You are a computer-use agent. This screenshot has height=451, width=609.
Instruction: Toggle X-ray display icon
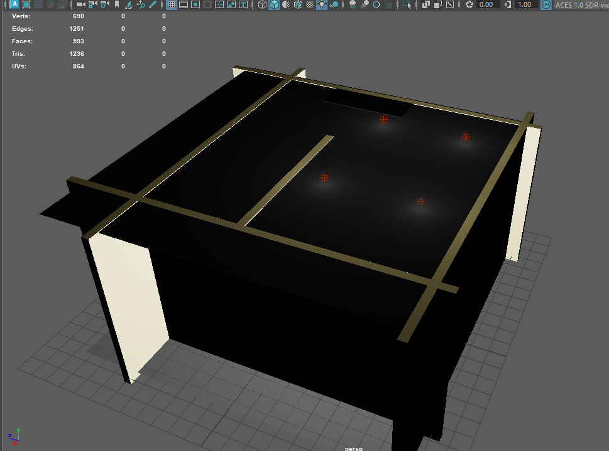[x=425, y=4]
